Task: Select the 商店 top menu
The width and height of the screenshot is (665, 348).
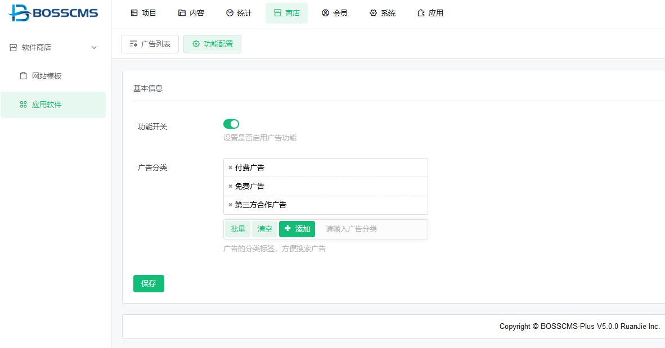Action: tap(286, 13)
